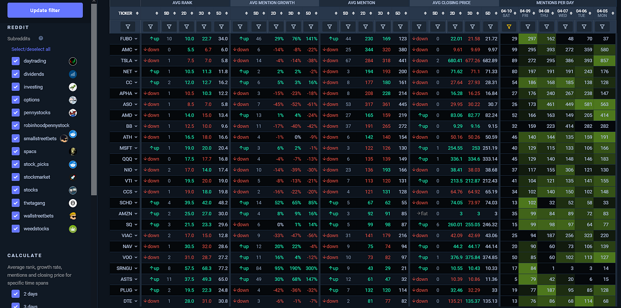Uncheck the dividends subreddit checkbox

pyautogui.click(x=15, y=74)
